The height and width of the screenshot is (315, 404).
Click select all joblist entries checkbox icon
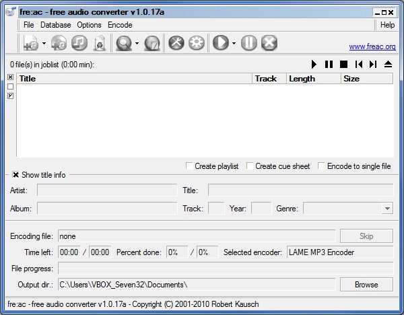click(x=10, y=77)
